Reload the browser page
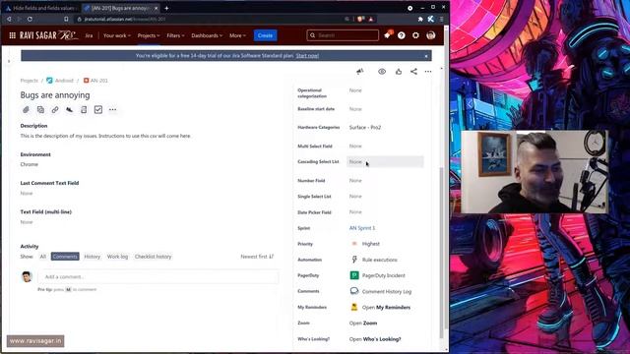Image resolution: width=630 pixels, height=354 pixels. point(30,19)
